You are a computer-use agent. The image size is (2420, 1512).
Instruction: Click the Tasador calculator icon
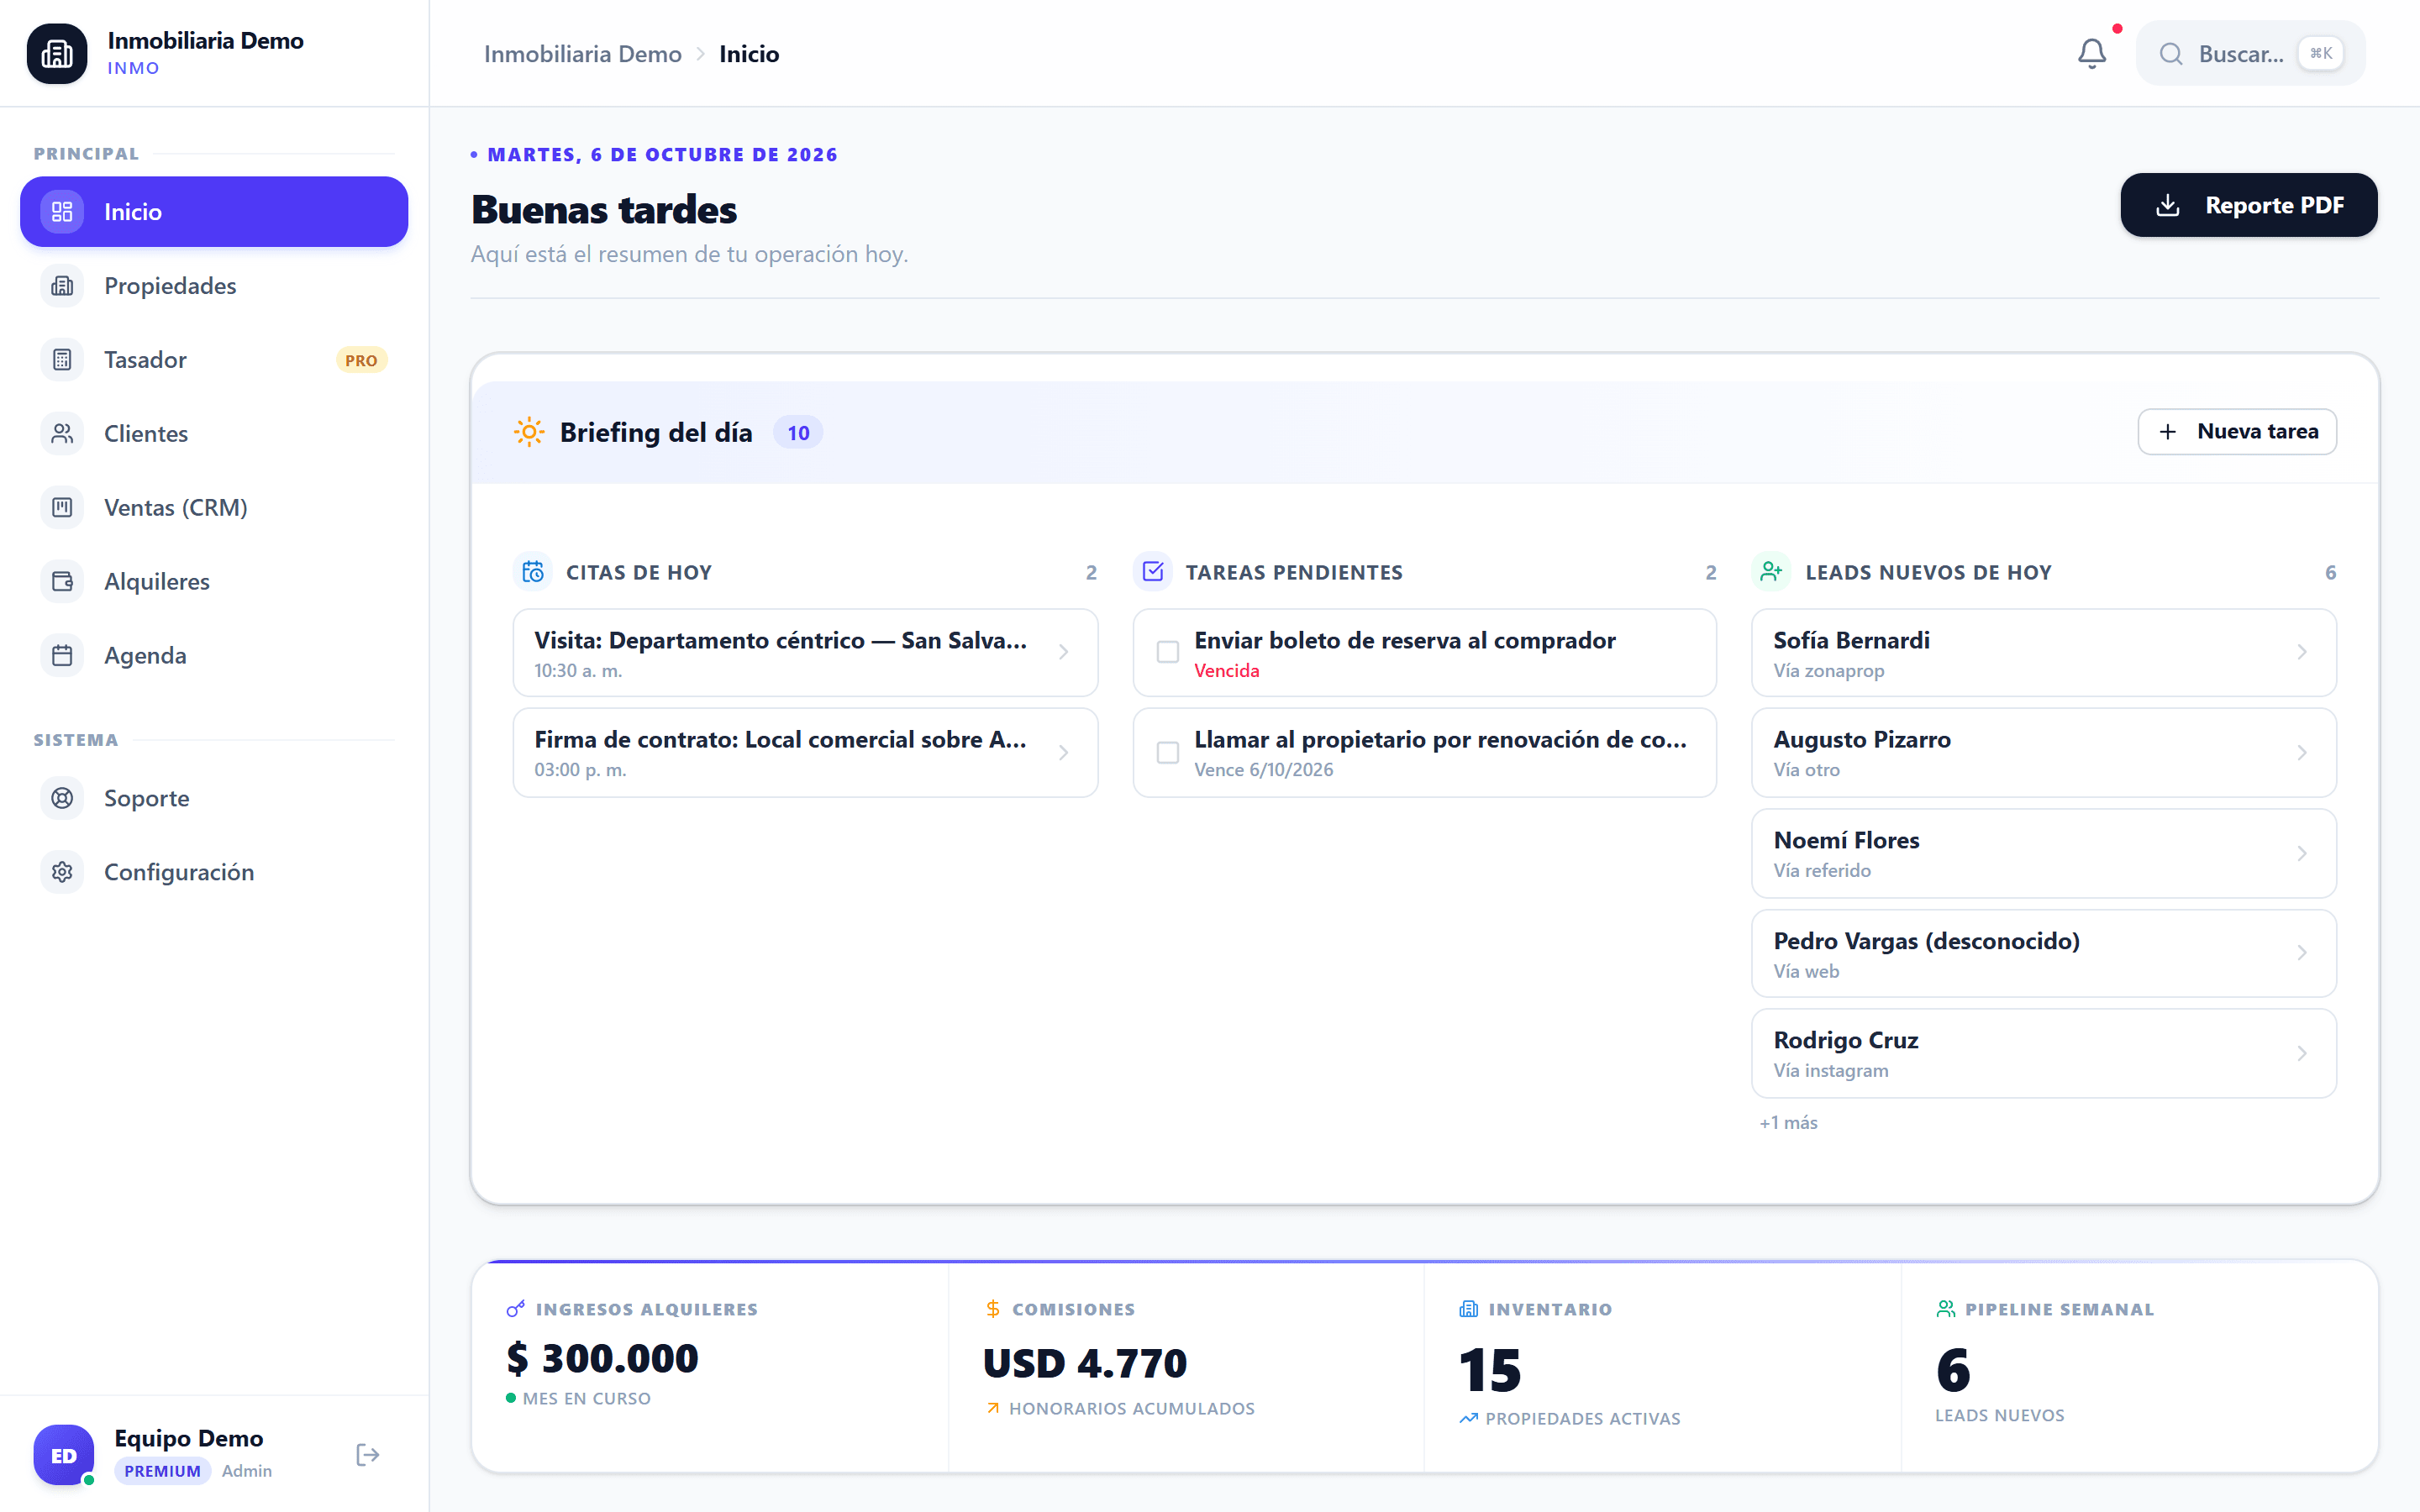click(62, 360)
